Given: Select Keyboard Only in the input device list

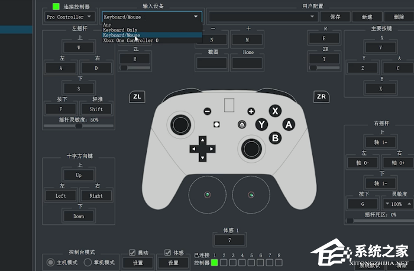Looking at the screenshot, I should pos(120,30).
